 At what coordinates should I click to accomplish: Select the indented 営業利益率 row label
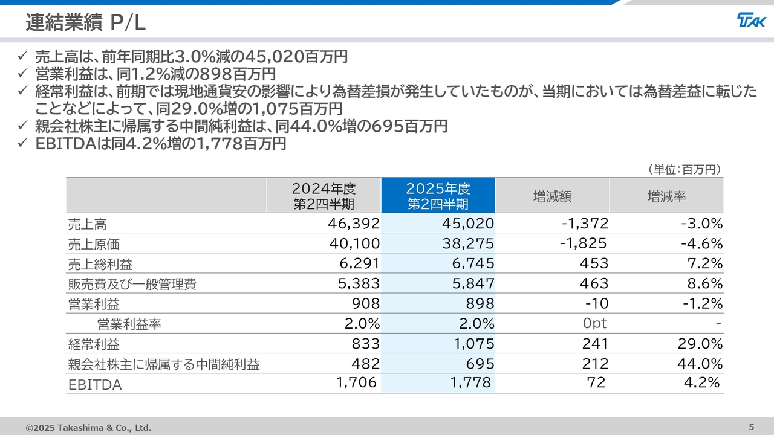(129, 324)
